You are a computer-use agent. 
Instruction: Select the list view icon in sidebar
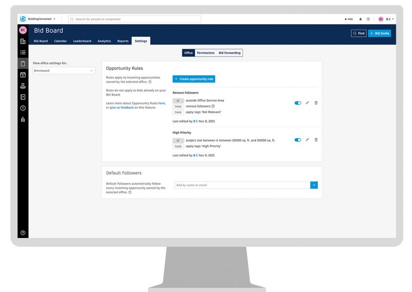pyautogui.click(x=22, y=52)
